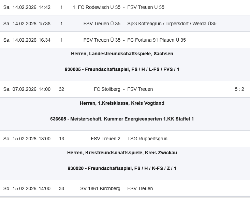Open 636605 Meisterschaft Kummer Energieexperten league
This screenshot has height=198, width=250.
click(x=122, y=119)
